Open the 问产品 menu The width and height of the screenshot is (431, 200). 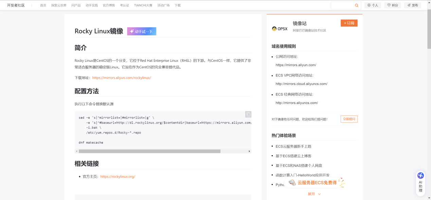click(x=76, y=5)
